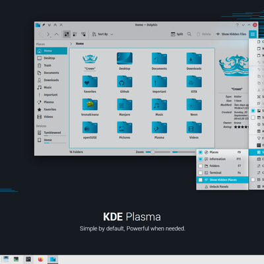Switch to Icons view mode
The width and height of the screenshot is (264, 264).
click(67, 34)
